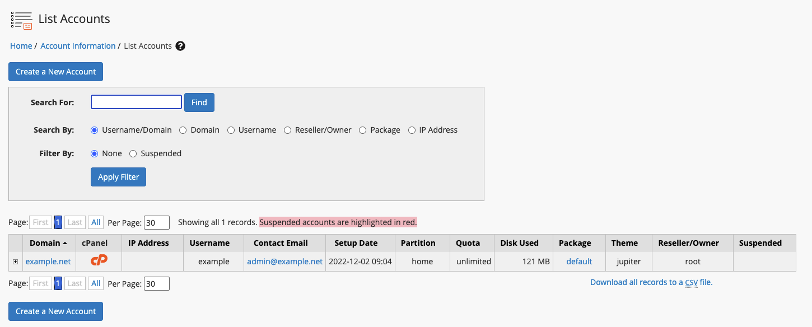This screenshot has width=812, height=327.
Task: Sort the table by Disk Used column
Action: tap(520, 243)
